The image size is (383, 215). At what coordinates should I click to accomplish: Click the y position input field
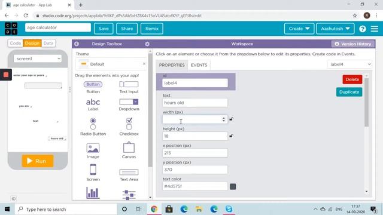[x=195, y=170]
